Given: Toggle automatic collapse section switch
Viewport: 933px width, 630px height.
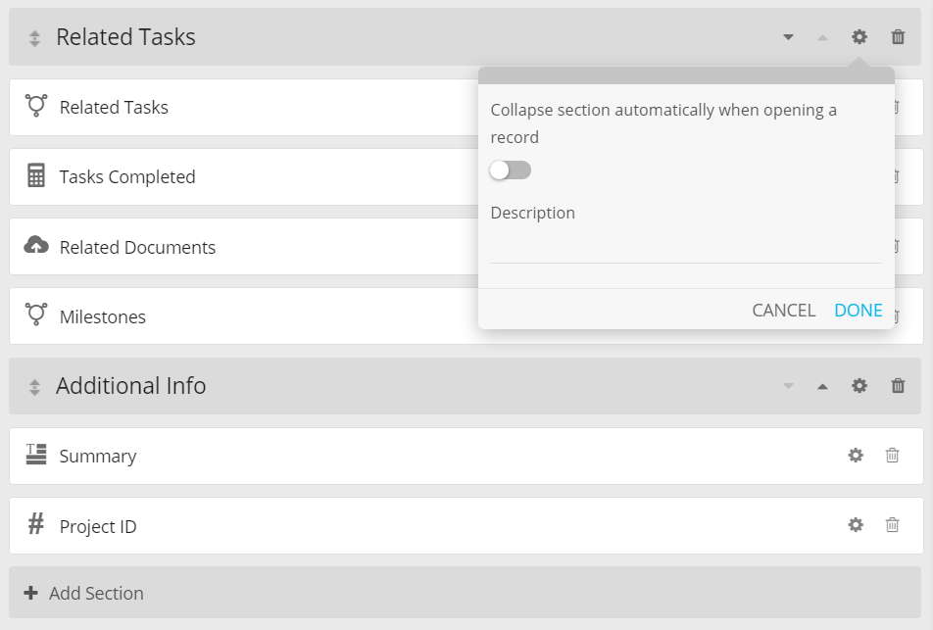Looking at the screenshot, I should (511, 170).
